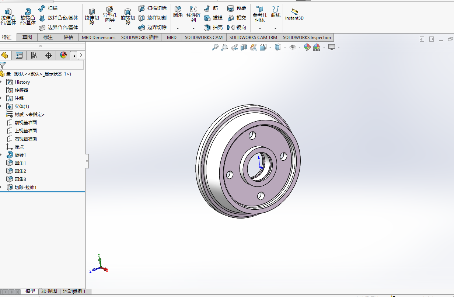The image size is (454, 297).
Task: Open the Hide/Show Items dropdown arrow
Action: coord(300,47)
